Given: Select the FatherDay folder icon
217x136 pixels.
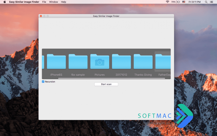Looking at the screenshot, I should pyautogui.click(x=163, y=61).
